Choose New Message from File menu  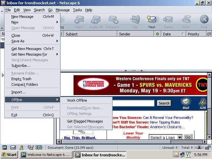click(x=32, y=17)
